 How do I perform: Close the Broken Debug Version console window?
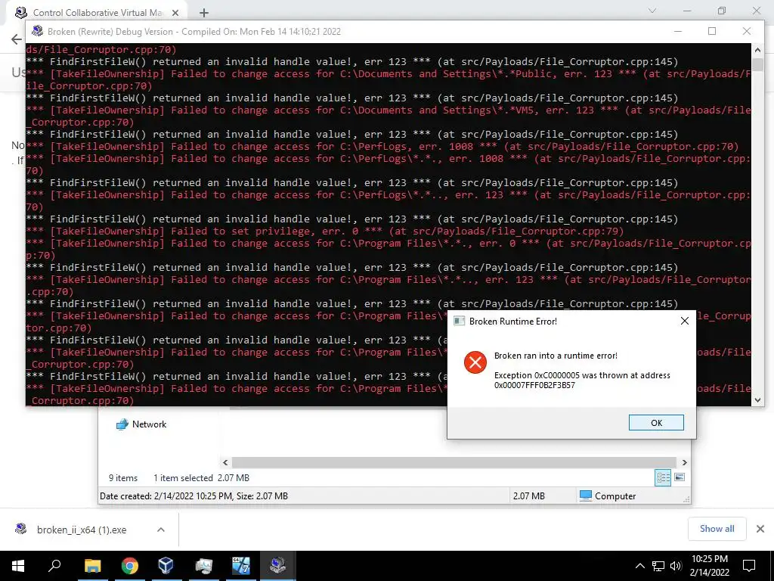point(747,31)
